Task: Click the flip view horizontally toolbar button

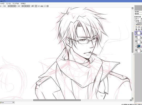Action: [x=36, y=6]
